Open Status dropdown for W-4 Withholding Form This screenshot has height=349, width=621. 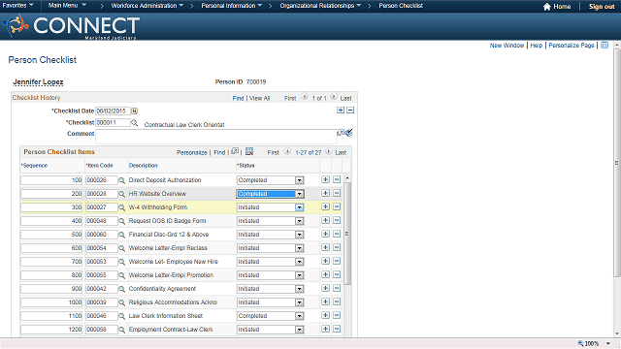[x=300, y=207]
